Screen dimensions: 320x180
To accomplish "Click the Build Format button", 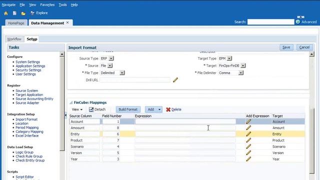I will click(128, 109).
